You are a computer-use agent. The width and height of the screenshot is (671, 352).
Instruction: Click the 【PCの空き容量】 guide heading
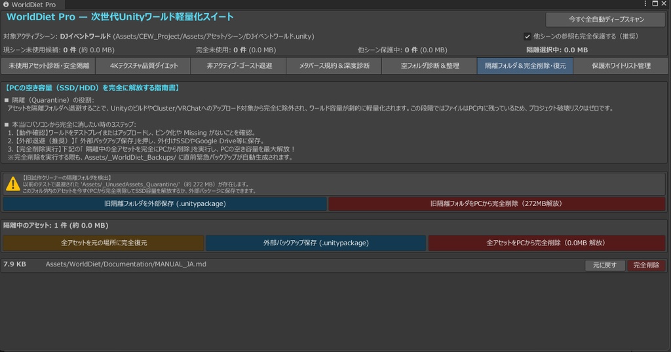pos(92,88)
